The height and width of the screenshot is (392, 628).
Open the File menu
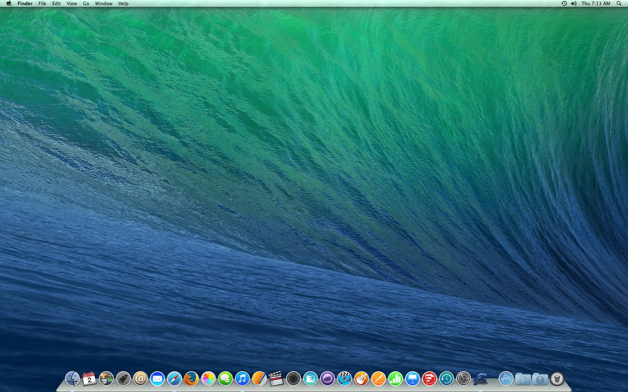(42, 4)
